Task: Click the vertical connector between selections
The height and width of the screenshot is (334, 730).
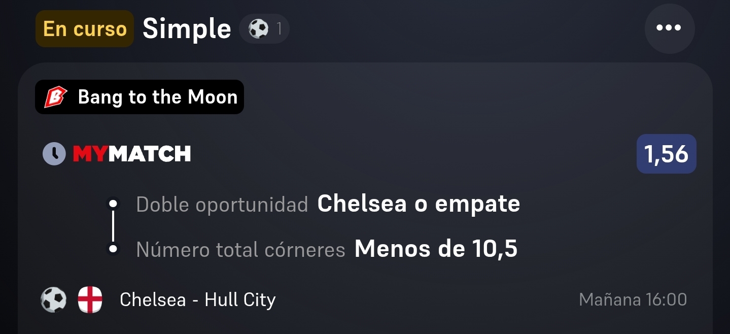Action: [113, 226]
